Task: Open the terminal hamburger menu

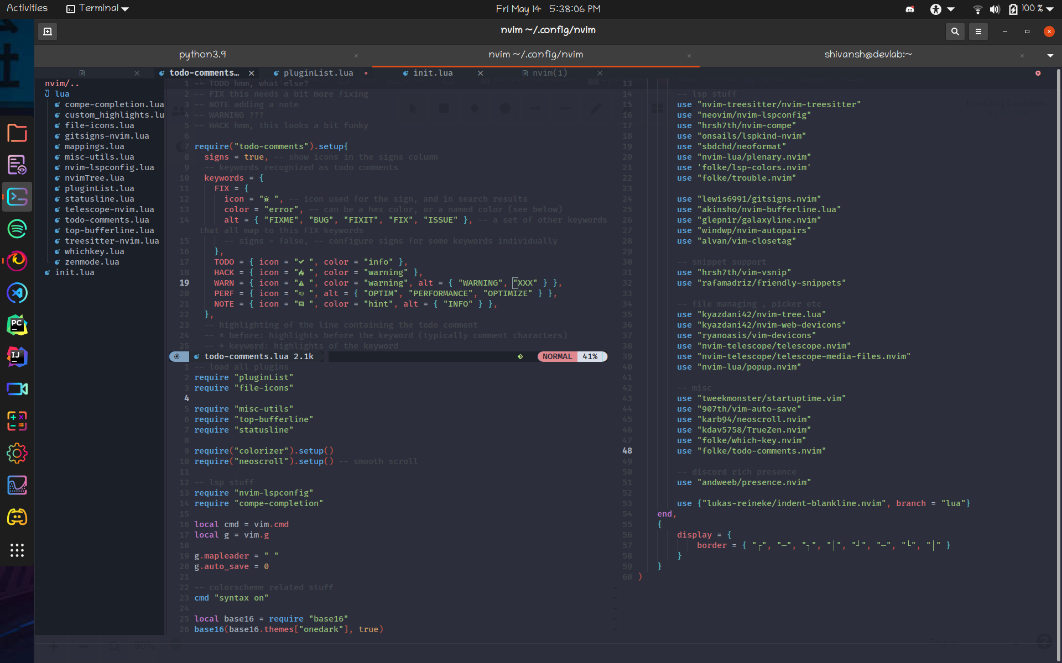Action: tap(978, 31)
